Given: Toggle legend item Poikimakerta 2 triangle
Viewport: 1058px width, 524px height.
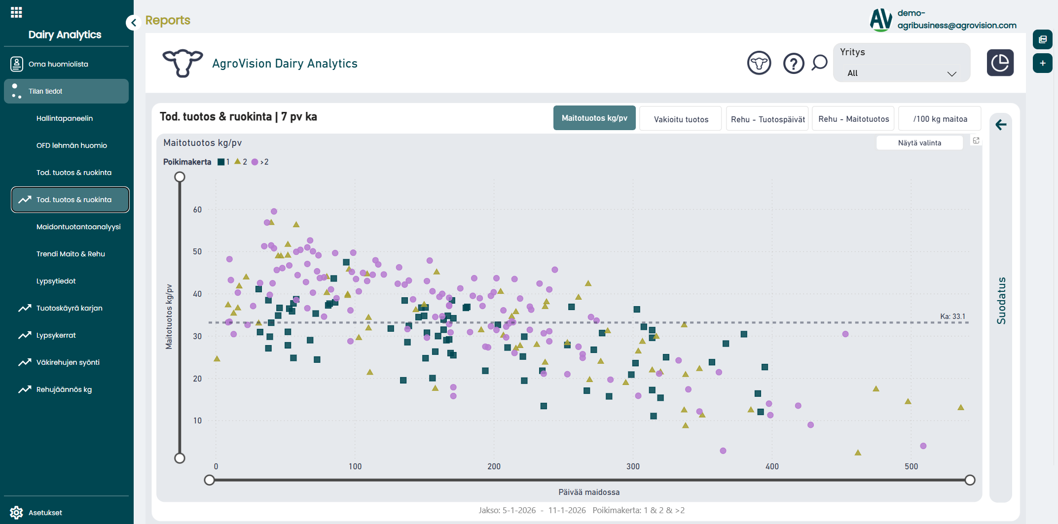Looking at the screenshot, I should [x=240, y=162].
